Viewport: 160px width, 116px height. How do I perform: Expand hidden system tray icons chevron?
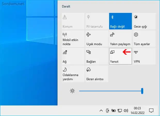point(101,111)
